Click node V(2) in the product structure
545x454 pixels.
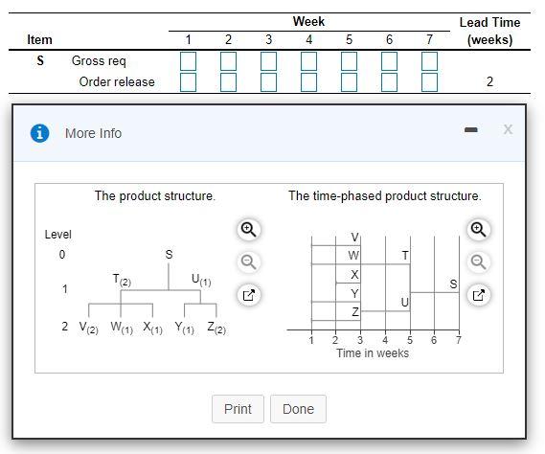89,328
